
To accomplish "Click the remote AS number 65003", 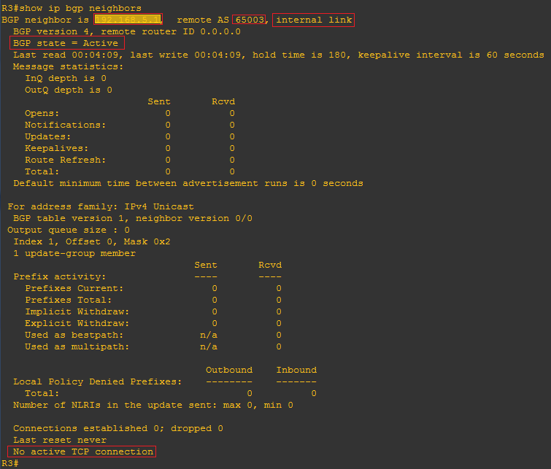I will point(250,20).
